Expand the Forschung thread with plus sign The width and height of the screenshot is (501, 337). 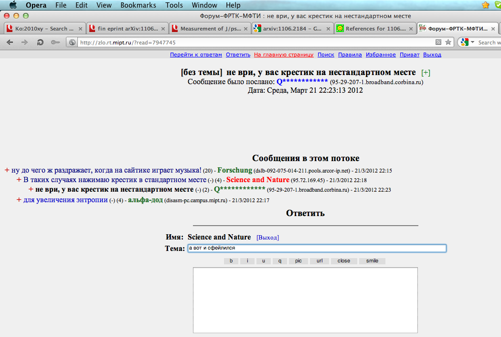[x=7, y=170]
